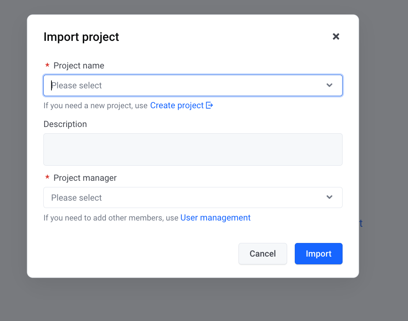Focus the Description text area
The width and height of the screenshot is (408, 321).
[x=193, y=149]
